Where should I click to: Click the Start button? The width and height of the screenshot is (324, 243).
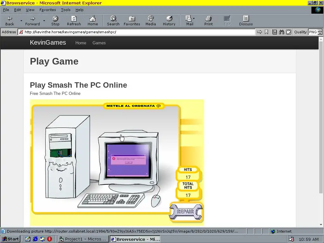(10, 239)
